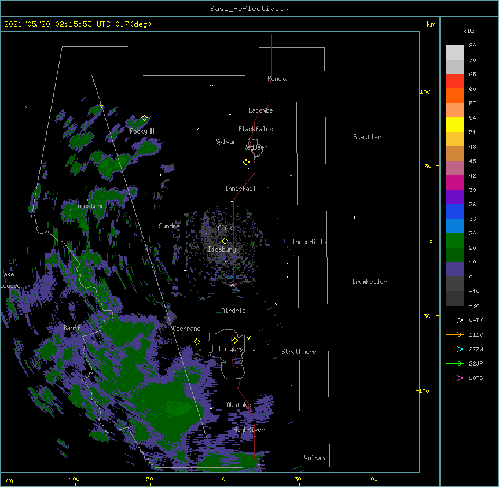
Task: Click the Lake Louise label
Action: click(x=10, y=280)
